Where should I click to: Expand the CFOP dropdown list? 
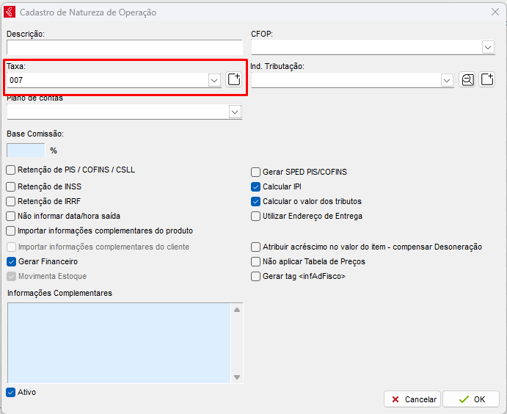[488, 47]
